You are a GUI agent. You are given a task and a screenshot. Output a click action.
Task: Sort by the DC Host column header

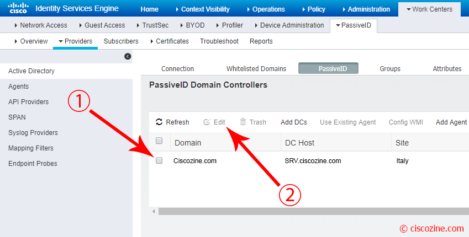point(336,143)
